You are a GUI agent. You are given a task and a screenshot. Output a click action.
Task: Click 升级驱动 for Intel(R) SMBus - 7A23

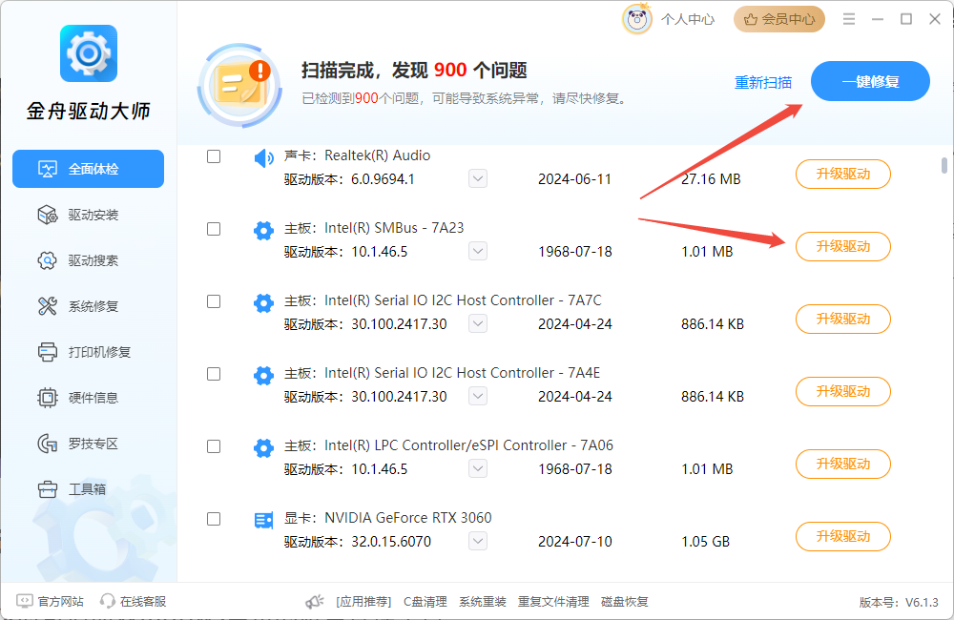click(x=843, y=246)
